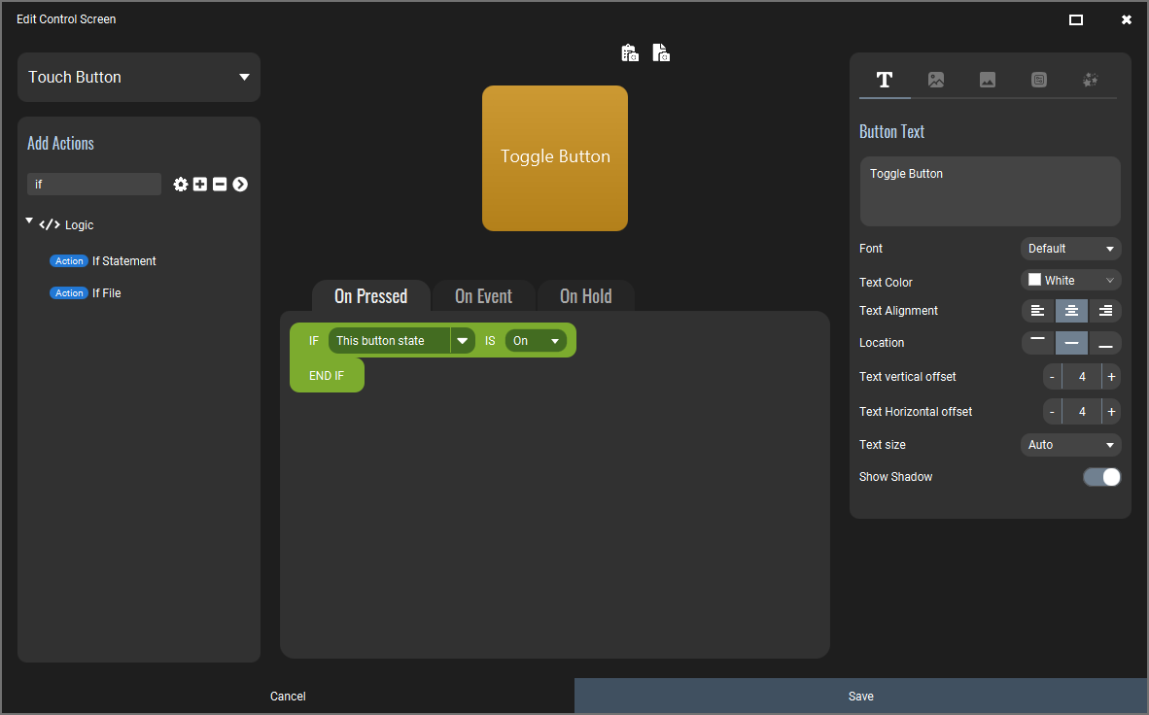Open the background image settings panel
Screen dimensions: 1149x715
988,80
